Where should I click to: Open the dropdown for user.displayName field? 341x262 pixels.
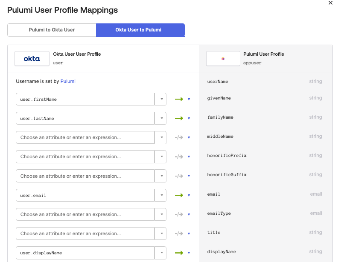click(160, 253)
